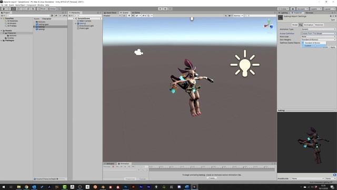Select the Hand tool in toolbar

(4, 9)
